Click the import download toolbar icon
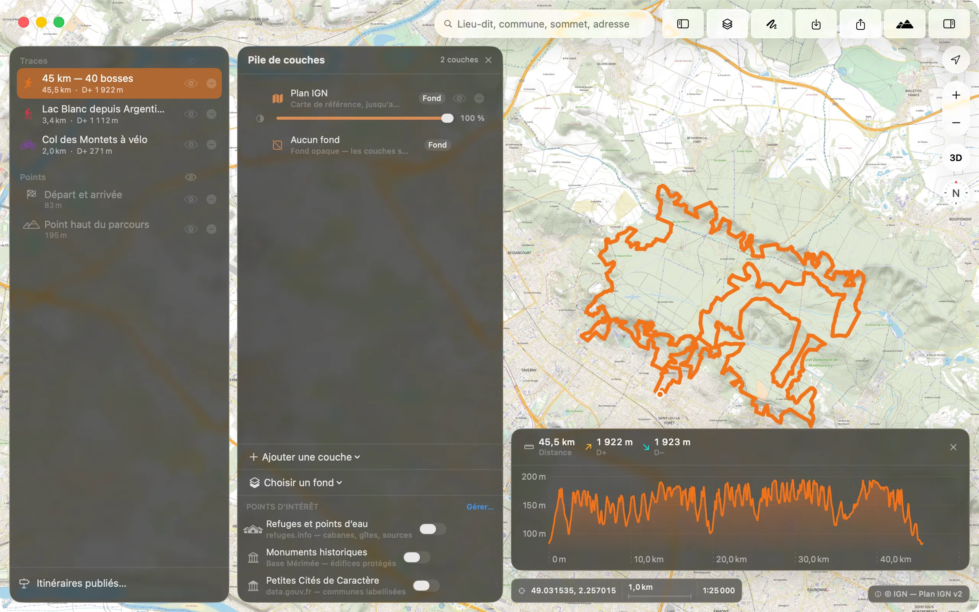 [x=816, y=24]
